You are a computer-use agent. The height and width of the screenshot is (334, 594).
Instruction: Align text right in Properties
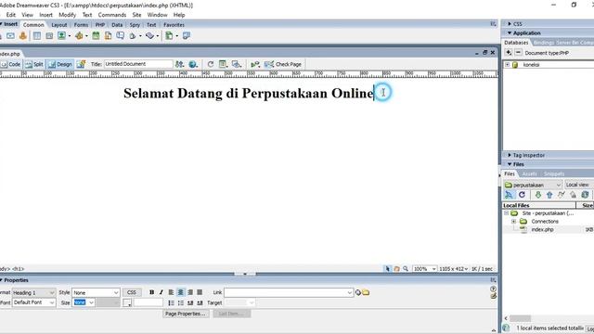coord(190,292)
